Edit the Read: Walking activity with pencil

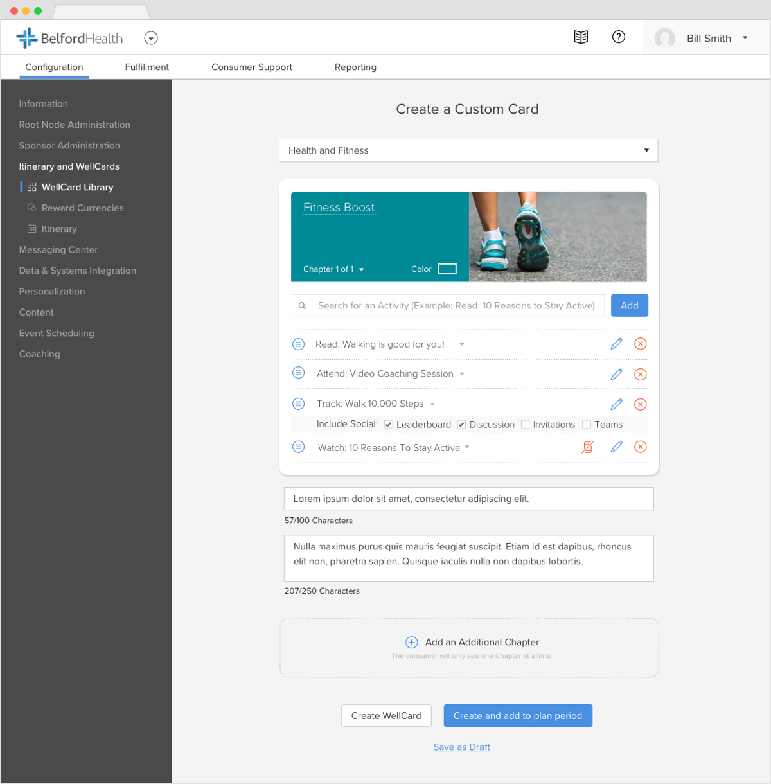(x=617, y=344)
